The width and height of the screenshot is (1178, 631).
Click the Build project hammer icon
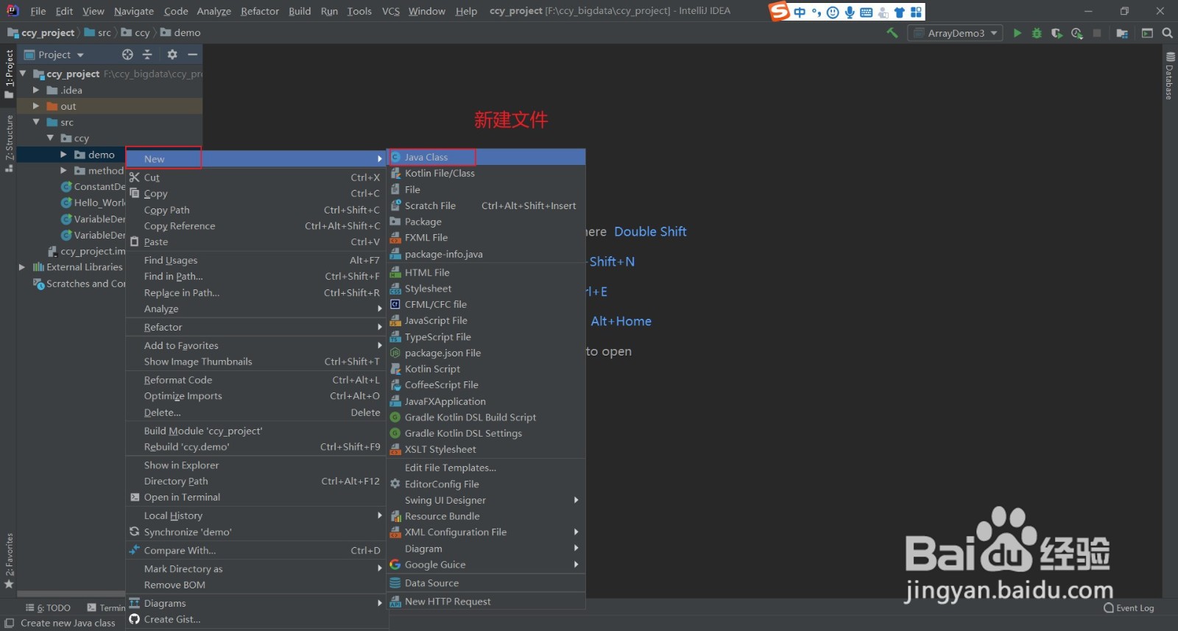[x=892, y=33]
